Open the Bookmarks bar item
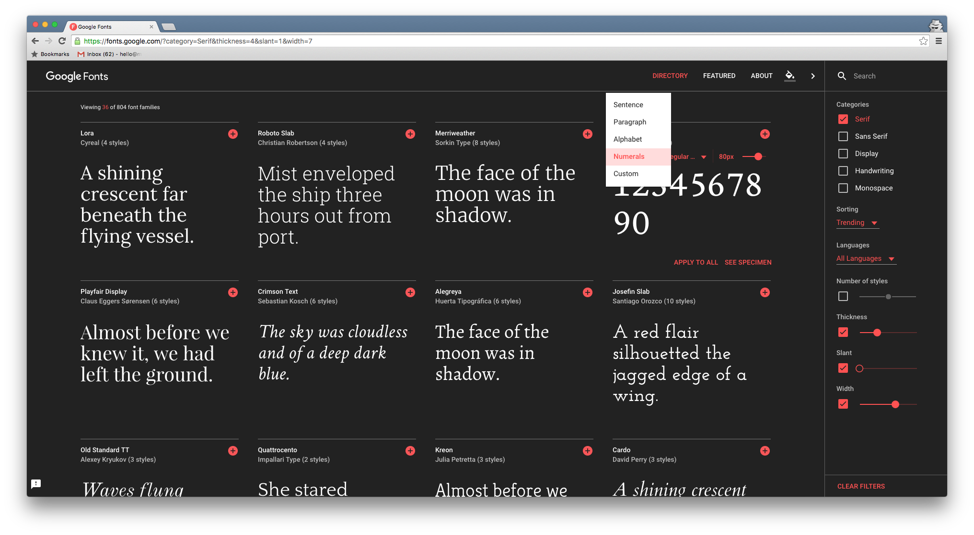The image size is (974, 535). pyautogui.click(x=50, y=54)
